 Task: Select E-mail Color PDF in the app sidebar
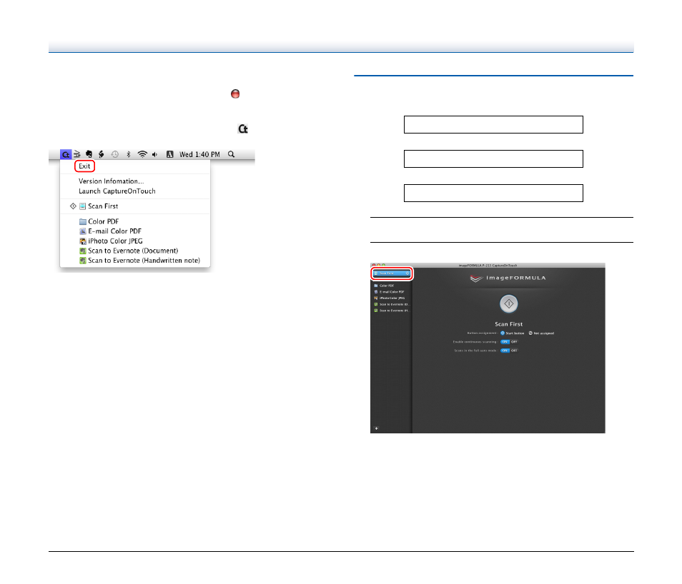pos(390,292)
